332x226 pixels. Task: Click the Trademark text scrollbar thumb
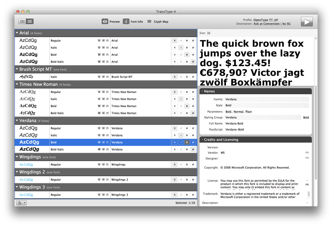(308, 194)
